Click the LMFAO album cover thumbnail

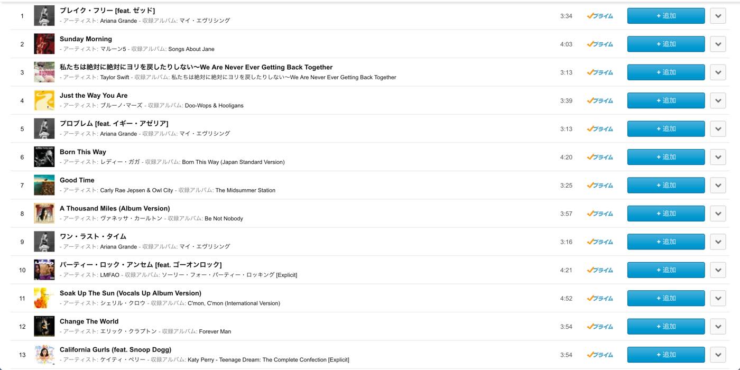coord(44,270)
